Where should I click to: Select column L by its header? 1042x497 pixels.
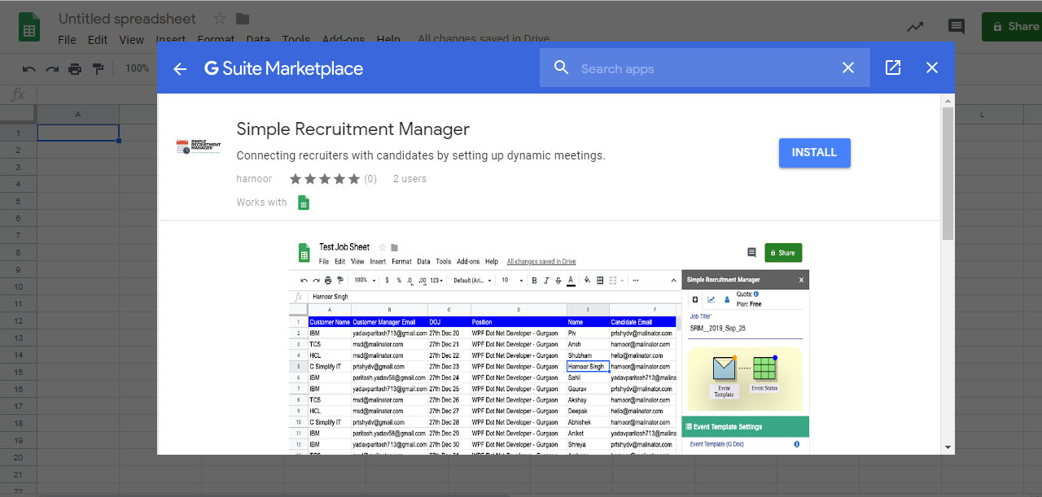tap(983, 115)
